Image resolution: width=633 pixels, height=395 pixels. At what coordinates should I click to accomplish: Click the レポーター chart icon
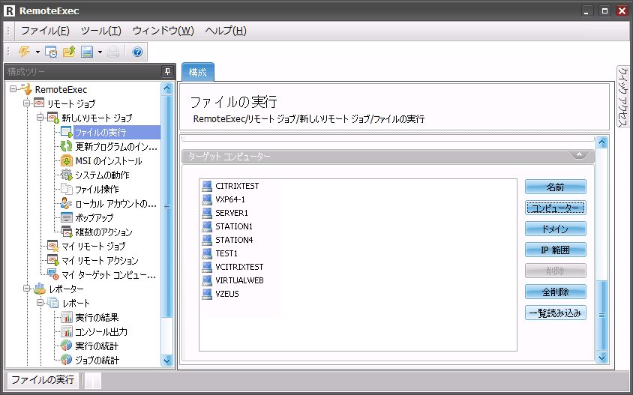[40, 289]
